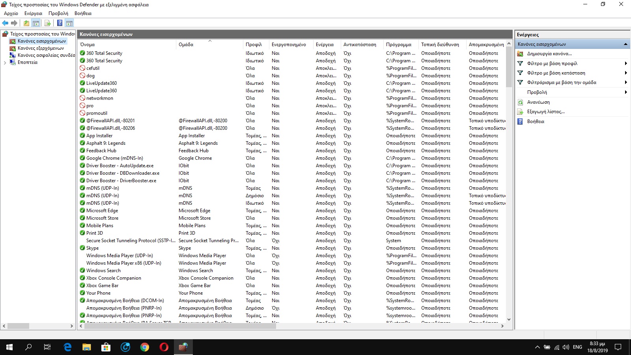This screenshot has width=631, height=355.
Task: Collapse the Κανόνες εισερχομένων actions section arrow
Action: 625,44
